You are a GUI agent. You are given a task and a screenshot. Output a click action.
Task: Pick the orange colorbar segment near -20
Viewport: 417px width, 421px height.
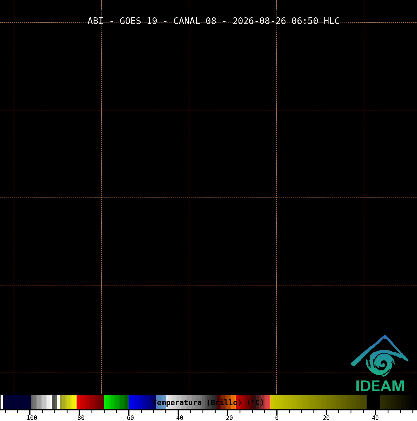coord(233,402)
